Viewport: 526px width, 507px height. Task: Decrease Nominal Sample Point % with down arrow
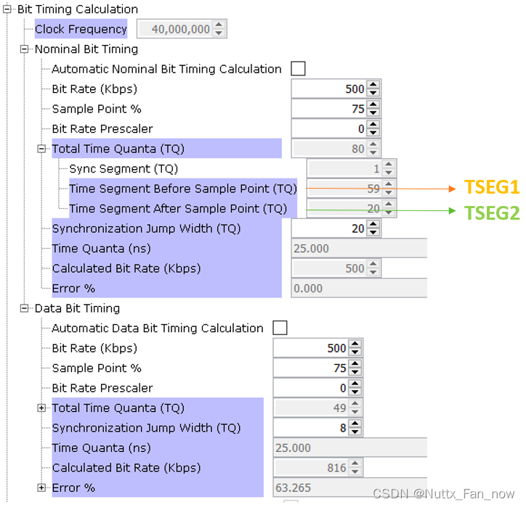tap(373, 113)
